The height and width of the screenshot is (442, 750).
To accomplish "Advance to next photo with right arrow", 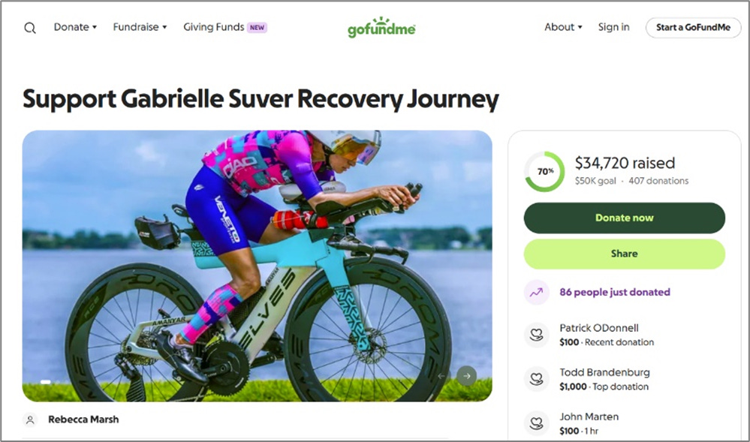I will (x=466, y=376).
